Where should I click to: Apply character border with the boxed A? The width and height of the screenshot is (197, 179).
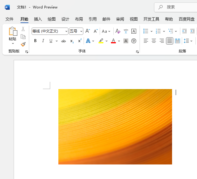[134, 31]
